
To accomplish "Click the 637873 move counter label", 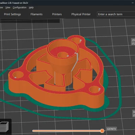I will (111, 129).
